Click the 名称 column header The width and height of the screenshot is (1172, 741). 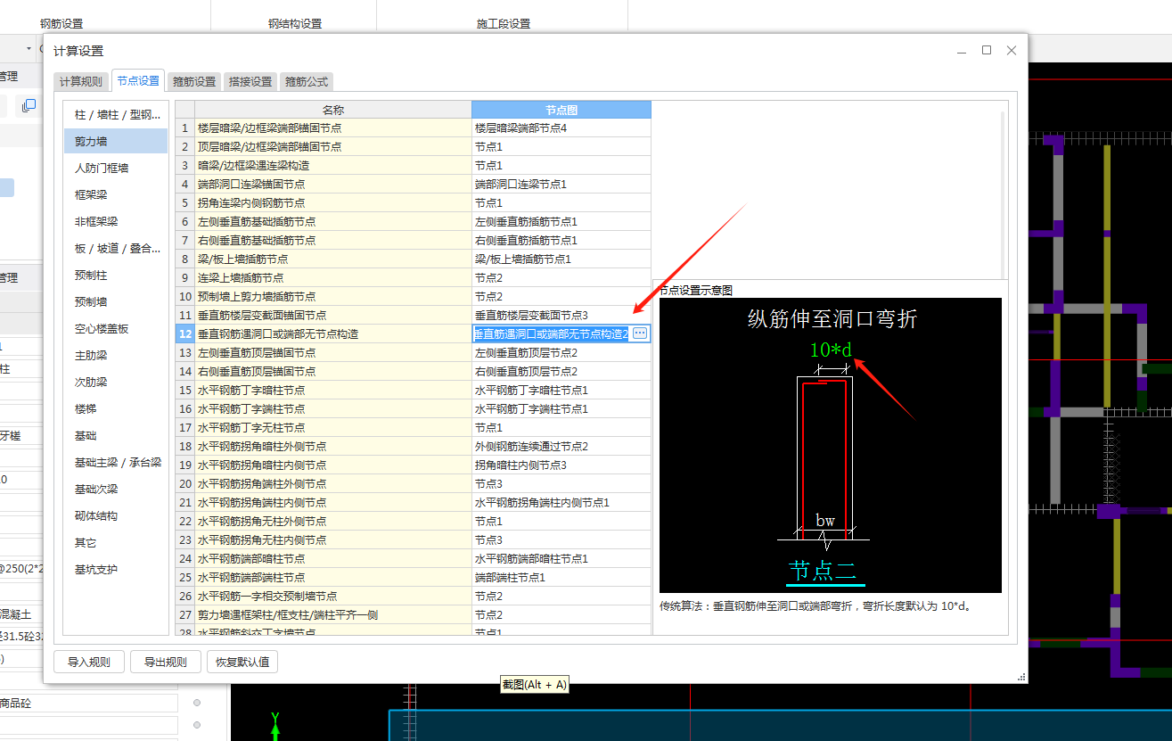click(x=333, y=110)
